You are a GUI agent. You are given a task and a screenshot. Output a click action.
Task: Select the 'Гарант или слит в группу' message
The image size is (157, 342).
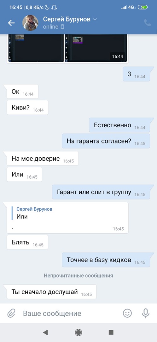(101, 192)
